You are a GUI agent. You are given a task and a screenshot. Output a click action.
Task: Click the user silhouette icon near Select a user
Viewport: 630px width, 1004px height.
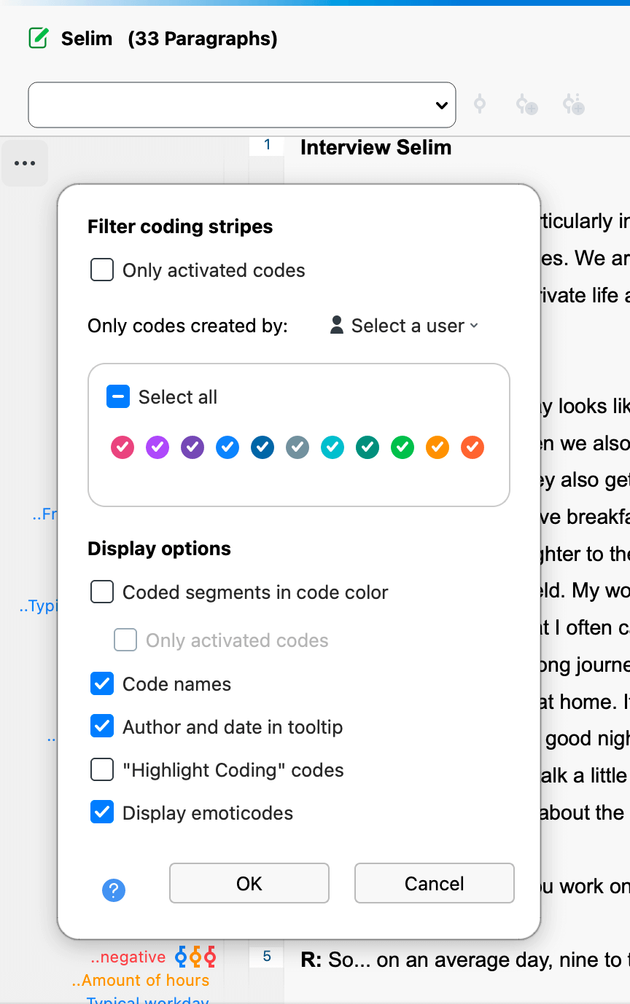coord(336,326)
